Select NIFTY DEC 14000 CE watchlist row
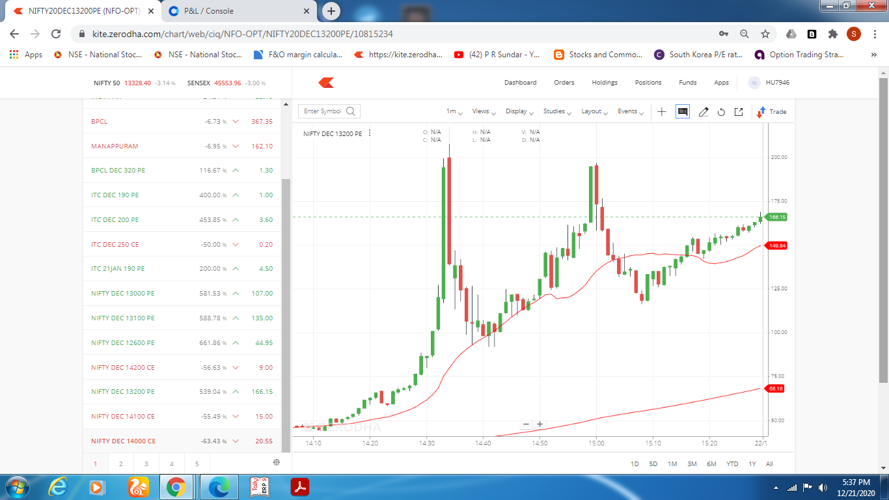The height and width of the screenshot is (500, 889). click(182, 441)
